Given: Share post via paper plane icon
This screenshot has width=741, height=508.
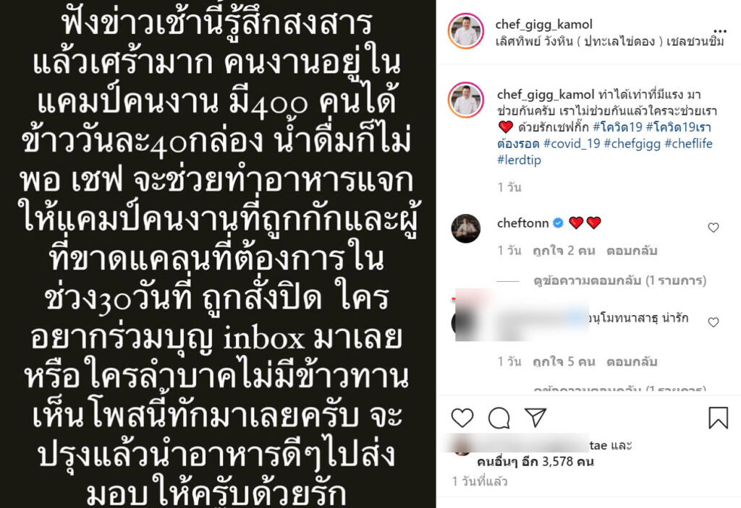Looking at the screenshot, I should (535, 418).
